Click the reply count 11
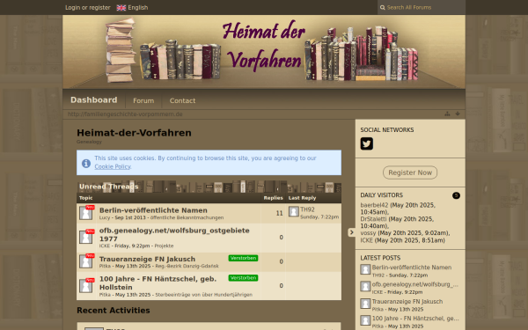Image resolution: width=528 pixels, height=330 pixels. [279, 213]
